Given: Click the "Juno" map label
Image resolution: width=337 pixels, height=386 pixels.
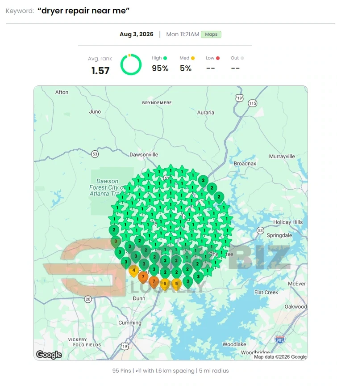Looking at the screenshot, I should pos(95,111).
